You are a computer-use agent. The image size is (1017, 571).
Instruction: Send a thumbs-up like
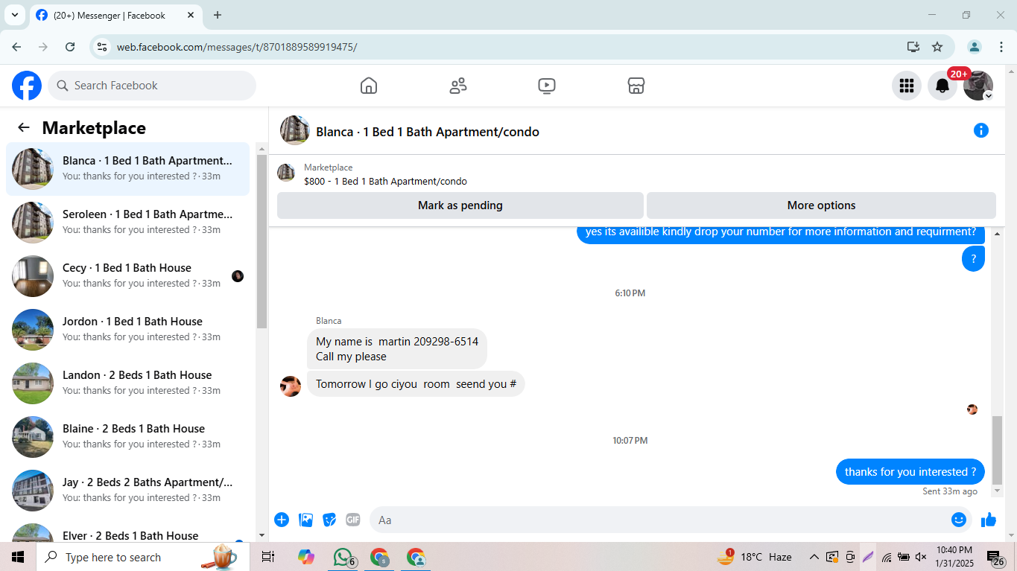989,520
